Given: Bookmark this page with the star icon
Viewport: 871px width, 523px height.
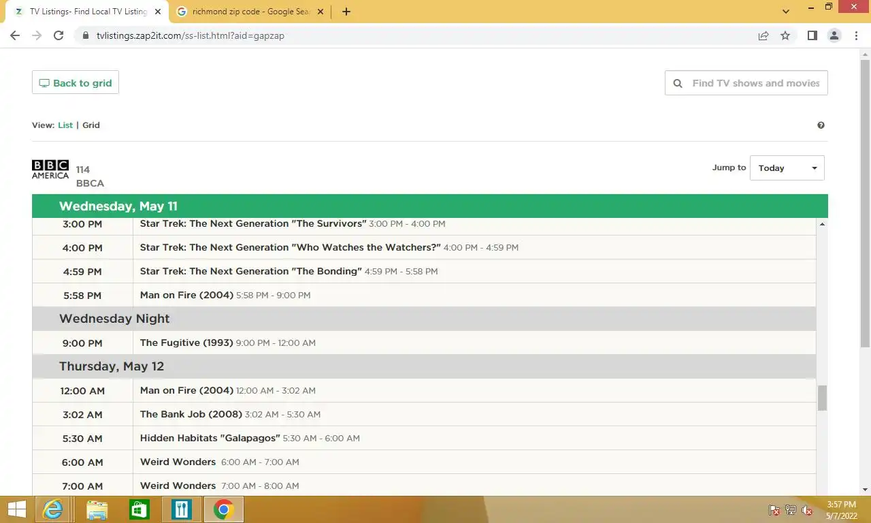Looking at the screenshot, I should pos(785,35).
